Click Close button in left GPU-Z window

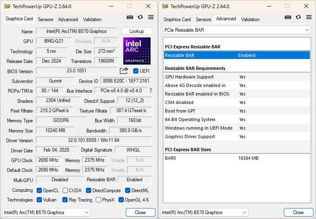click(140, 212)
